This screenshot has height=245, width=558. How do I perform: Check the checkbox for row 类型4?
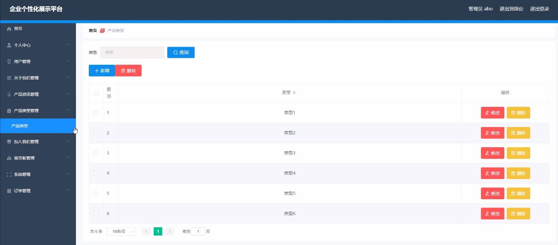tap(96, 173)
